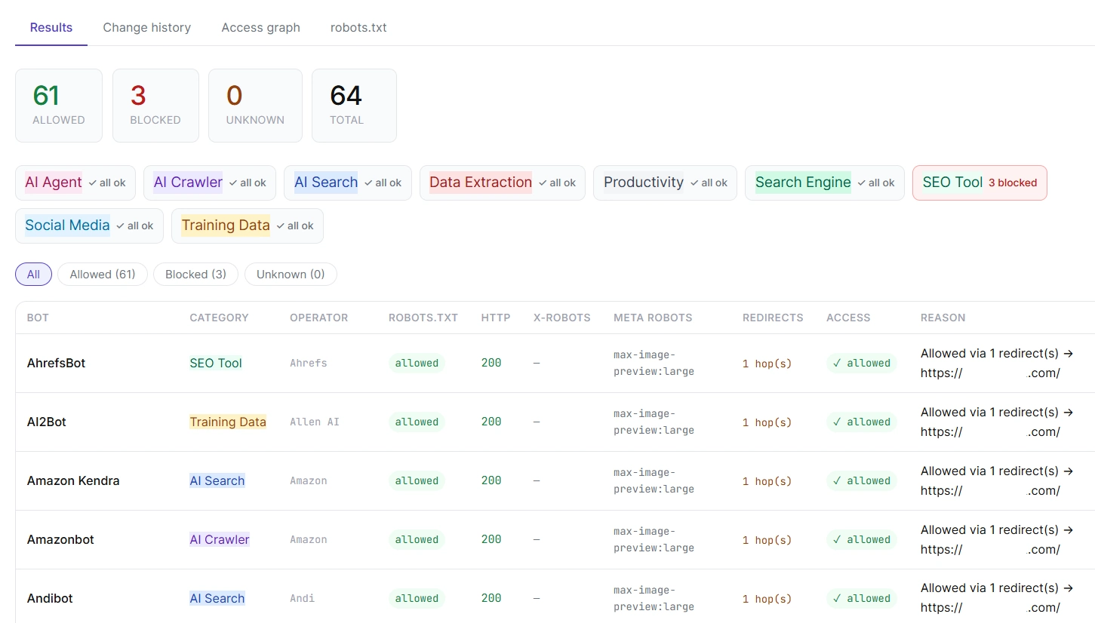
Task: Click the CATEGORY column header
Action: [219, 318]
